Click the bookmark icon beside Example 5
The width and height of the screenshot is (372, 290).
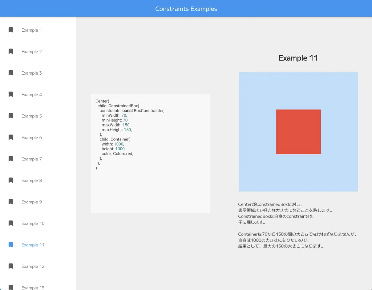11,116
